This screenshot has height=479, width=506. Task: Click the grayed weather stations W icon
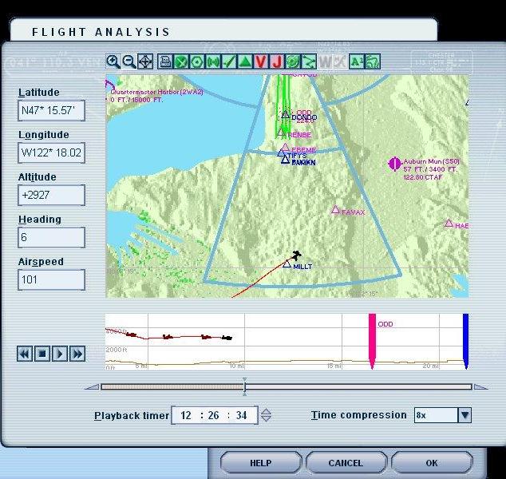pyautogui.click(x=325, y=61)
